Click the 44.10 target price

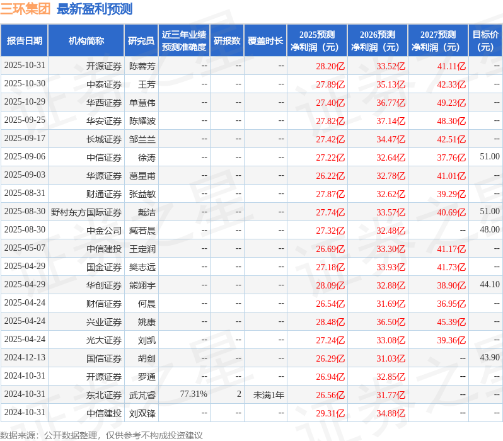point(490,285)
